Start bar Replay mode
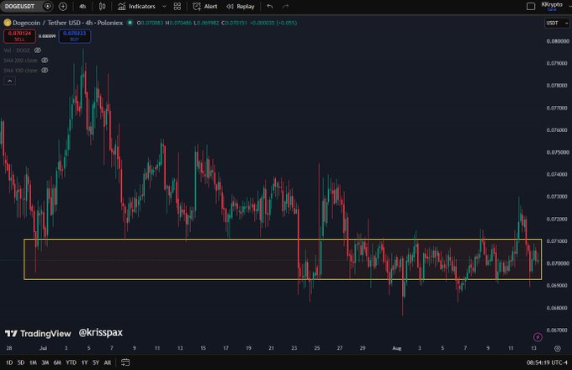The image size is (572, 370). 241,6
